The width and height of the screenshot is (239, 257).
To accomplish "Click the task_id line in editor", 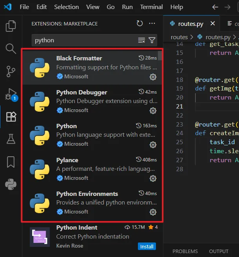I will tap(222, 142).
